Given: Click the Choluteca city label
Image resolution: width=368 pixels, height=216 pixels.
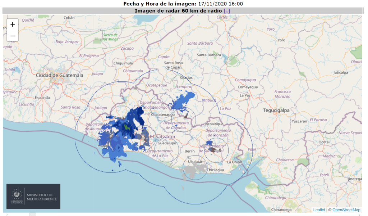Looking at the screenshot, I should 285,159.
